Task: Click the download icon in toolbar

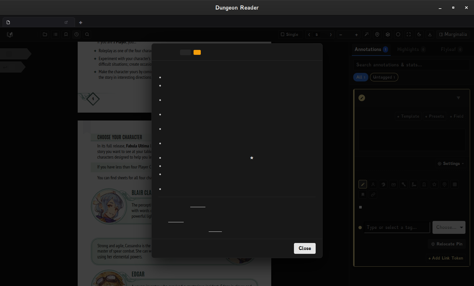Action: [x=430, y=34]
